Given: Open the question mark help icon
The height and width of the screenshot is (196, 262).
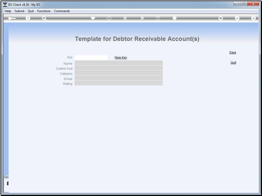Looking at the screenshot, I should click(x=28, y=18).
